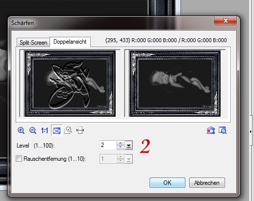
Task: Switch to the Split-Screen tab
Action: (33, 43)
